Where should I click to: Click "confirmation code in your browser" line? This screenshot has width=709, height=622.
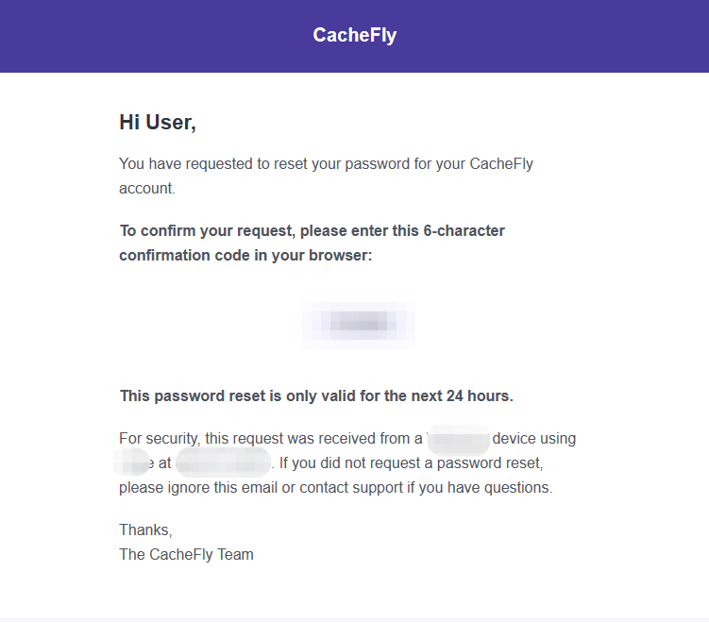point(245,256)
